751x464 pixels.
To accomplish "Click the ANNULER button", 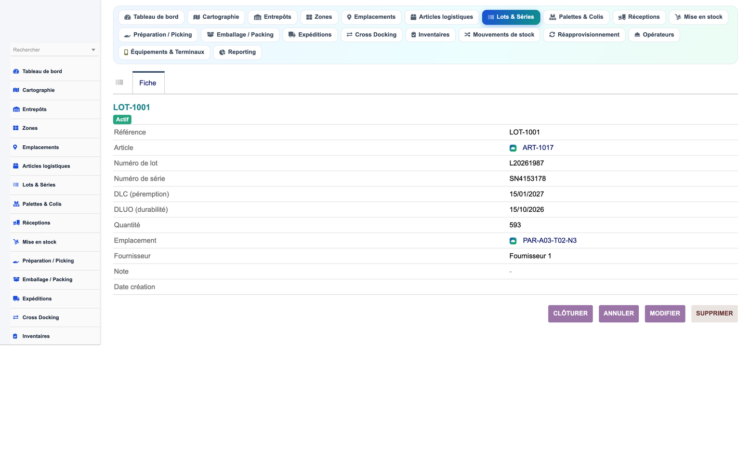I will 618,313.
